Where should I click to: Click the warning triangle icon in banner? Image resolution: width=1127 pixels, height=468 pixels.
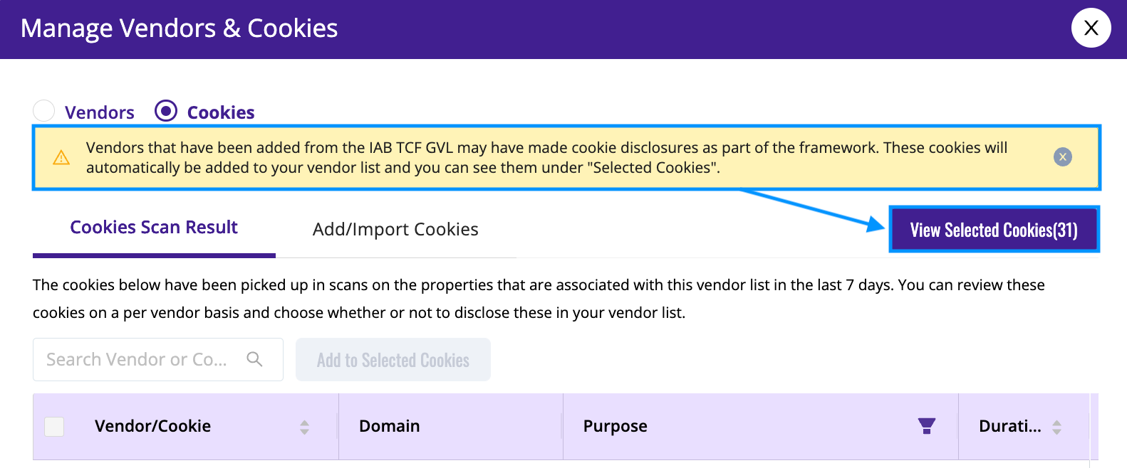coord(62,157)
